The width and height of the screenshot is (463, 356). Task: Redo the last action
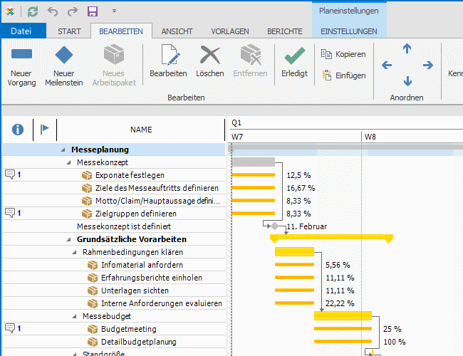(x=73, y=11)
